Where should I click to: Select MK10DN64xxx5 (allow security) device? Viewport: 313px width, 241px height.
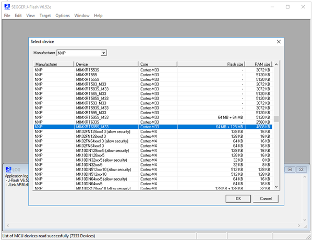point(153,179)
